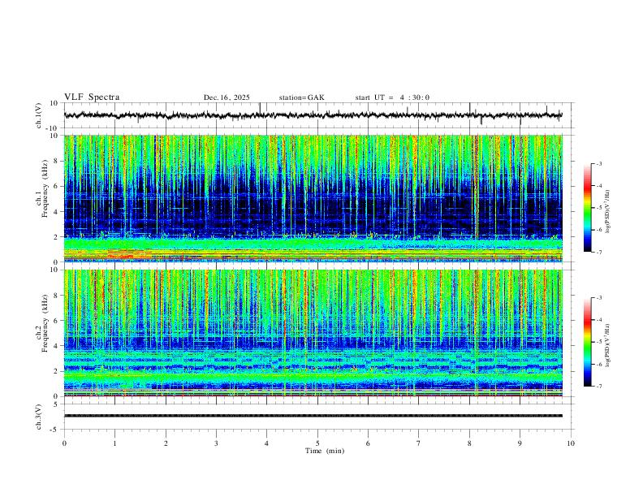Screen dimensions: 643x497
Task: Click the "ch.3(V)" axis label
Action: [39, 417]
